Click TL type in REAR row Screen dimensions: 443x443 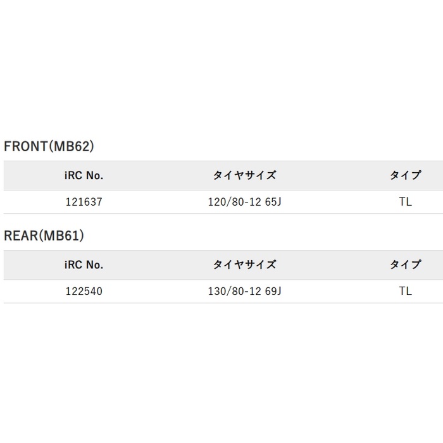[x=406, y=291]
